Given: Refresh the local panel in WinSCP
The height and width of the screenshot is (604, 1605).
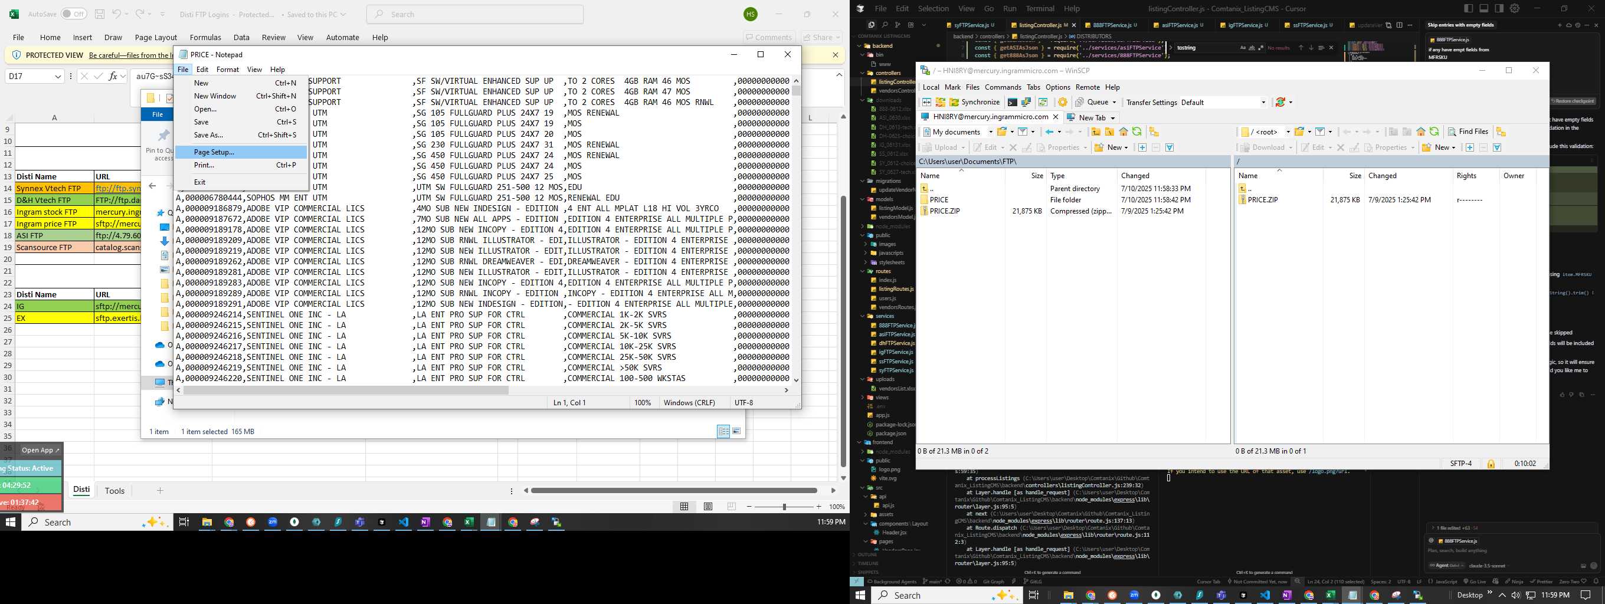Looking at the screenshot, I should click(1137, 132).
